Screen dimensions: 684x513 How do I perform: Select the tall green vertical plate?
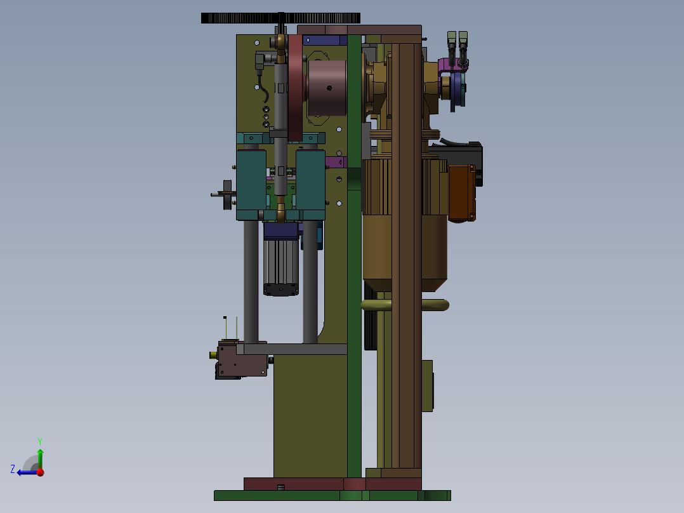pyautogui.click(x=354, y=256)
